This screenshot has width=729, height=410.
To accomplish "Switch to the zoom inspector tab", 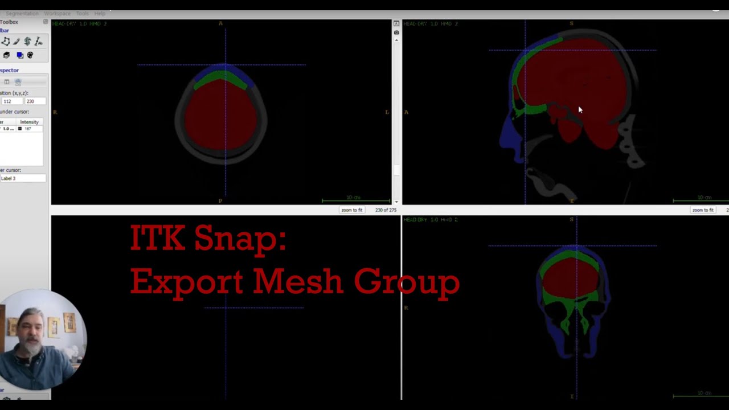I will tap(18, 82).
